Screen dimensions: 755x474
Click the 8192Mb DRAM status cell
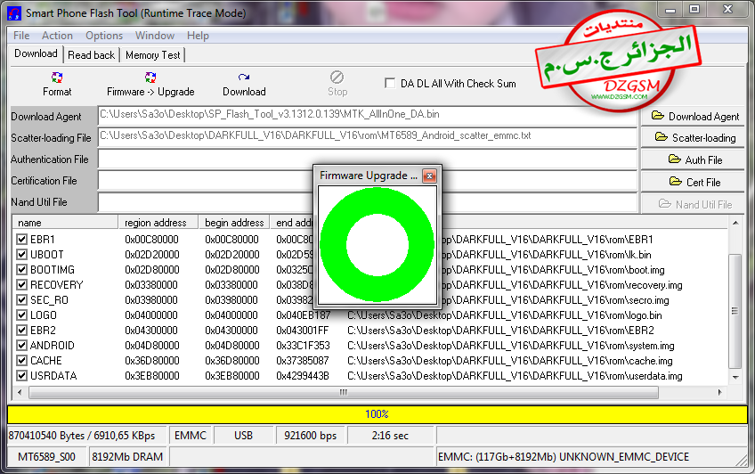point(127,457)
